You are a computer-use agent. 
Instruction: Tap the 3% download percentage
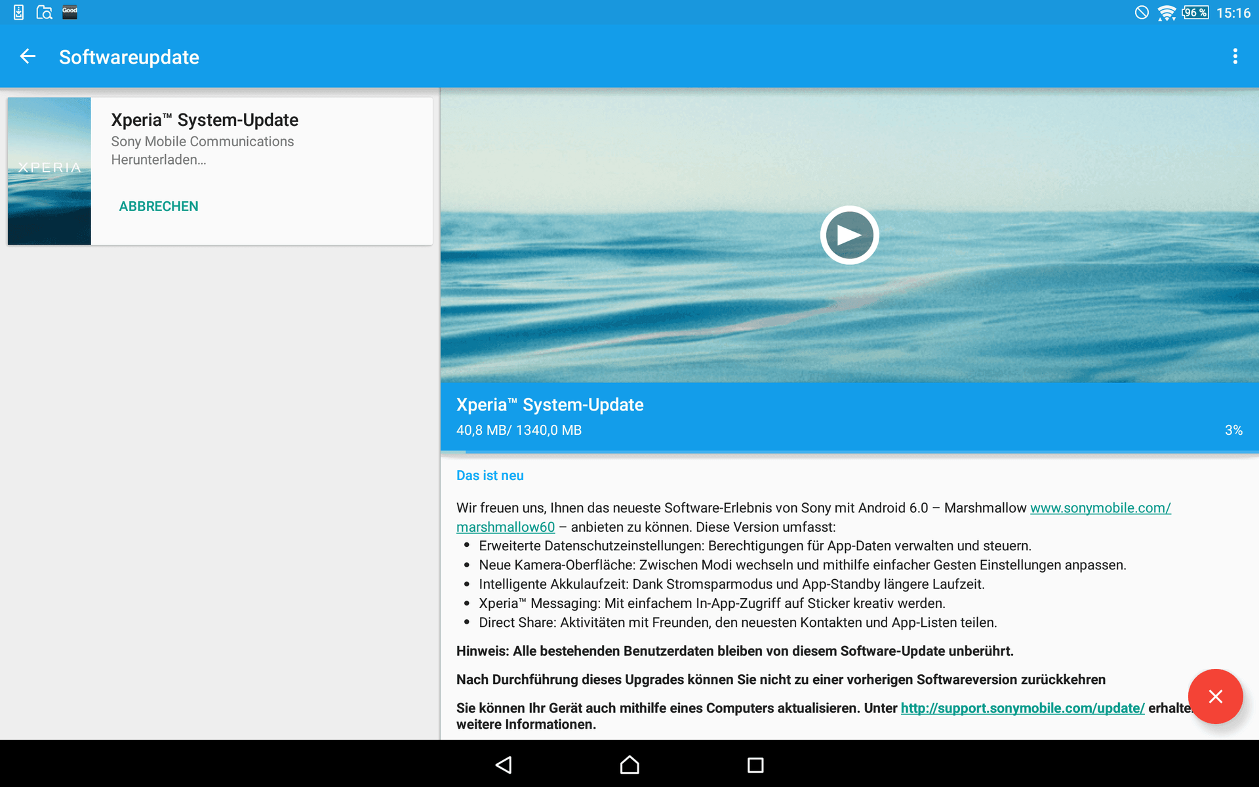tap(1233, 430)
